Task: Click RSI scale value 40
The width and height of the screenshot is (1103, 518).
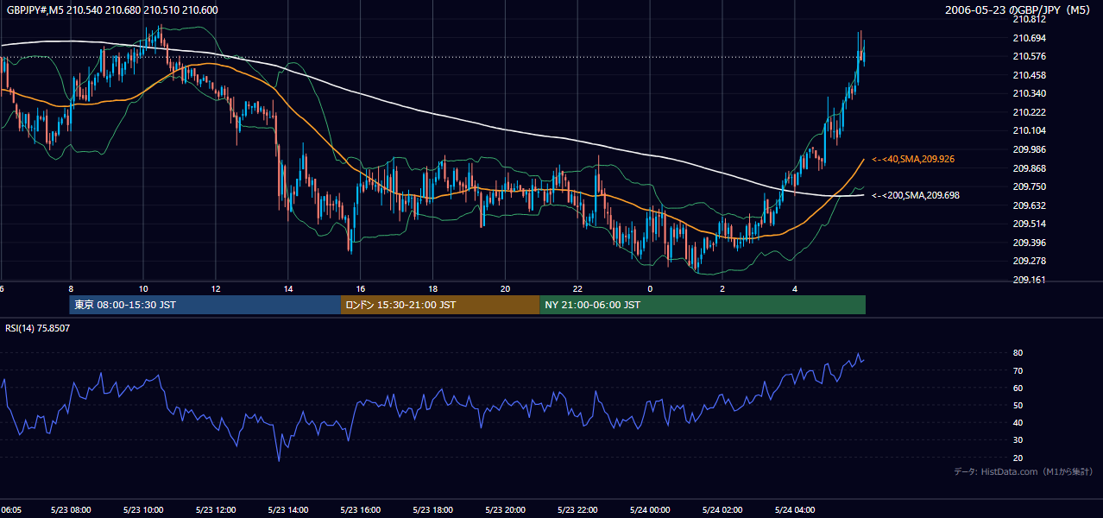Action: (1018, 422)
